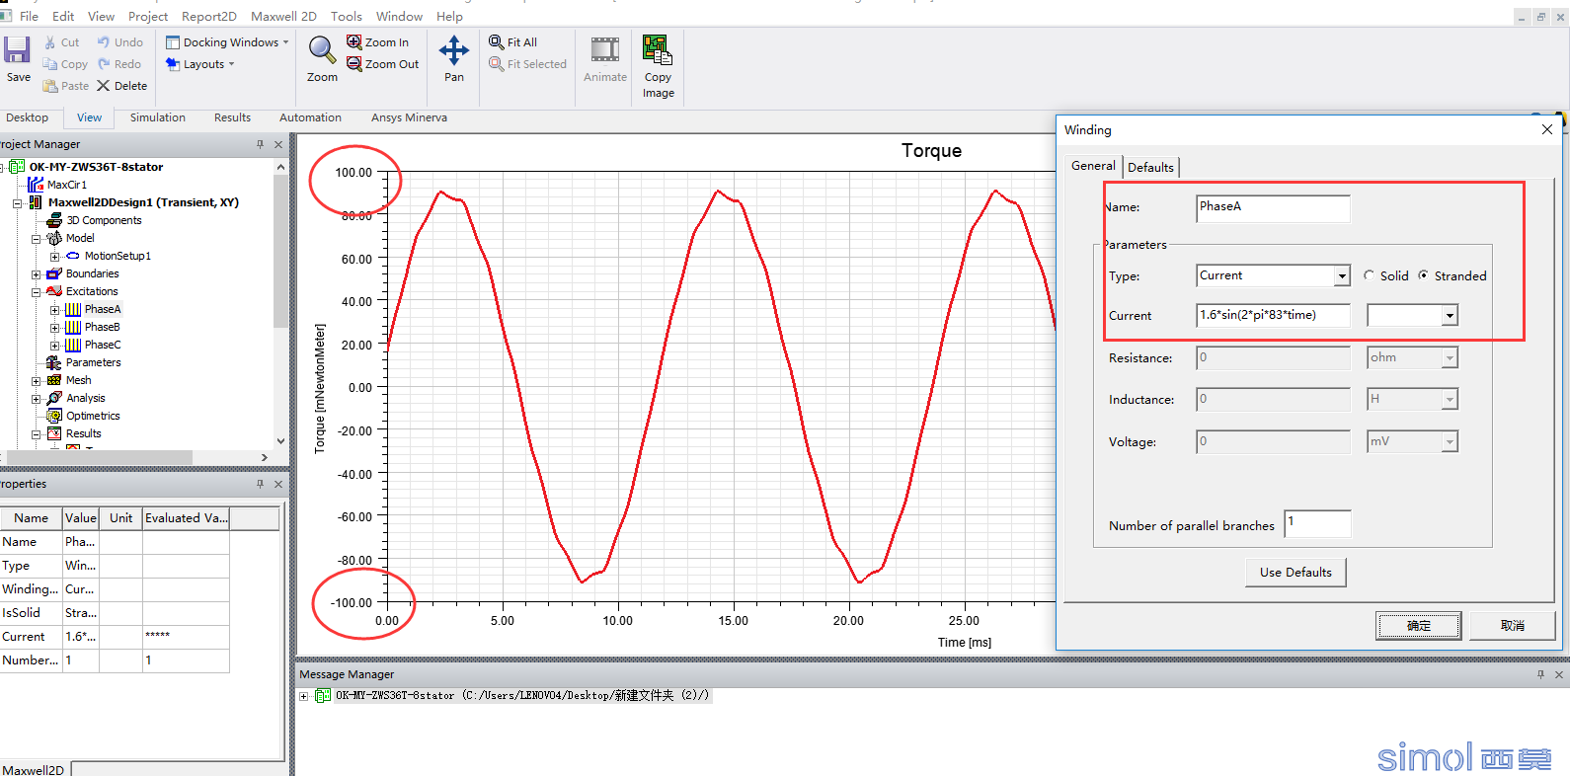The image size is (1570, 776).
Task: Open the File menu
Action: [x=30, y=16]
